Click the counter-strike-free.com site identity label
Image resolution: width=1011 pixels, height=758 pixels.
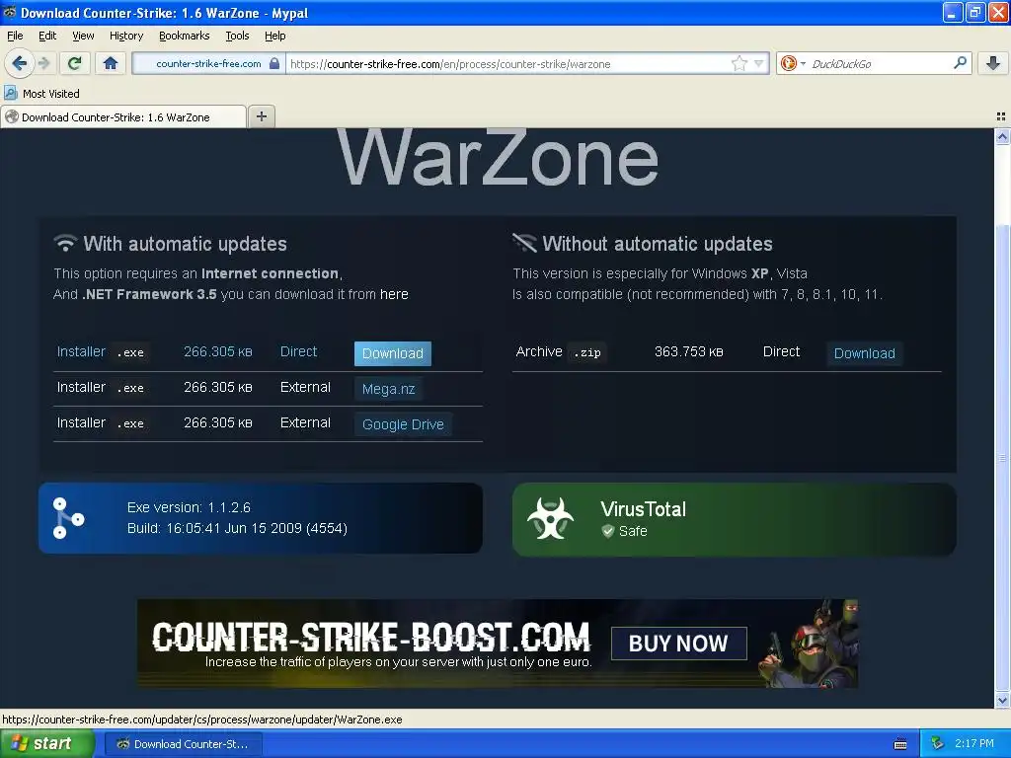click(208, 63)
